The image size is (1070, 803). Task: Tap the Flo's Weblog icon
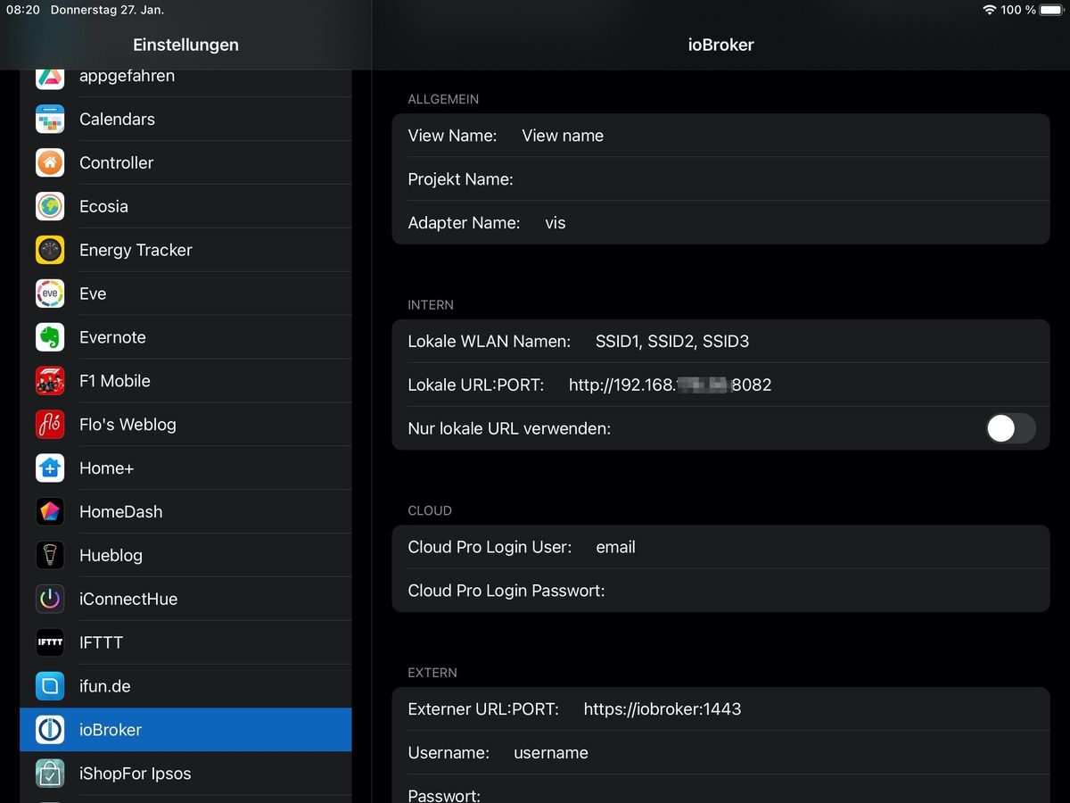[x=50, y=425]
